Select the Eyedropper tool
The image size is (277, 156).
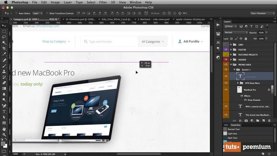pos(4,54)
